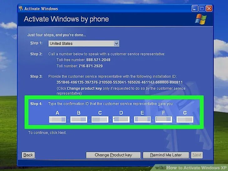
Task: Click the Back button
Action: (28, 155)
